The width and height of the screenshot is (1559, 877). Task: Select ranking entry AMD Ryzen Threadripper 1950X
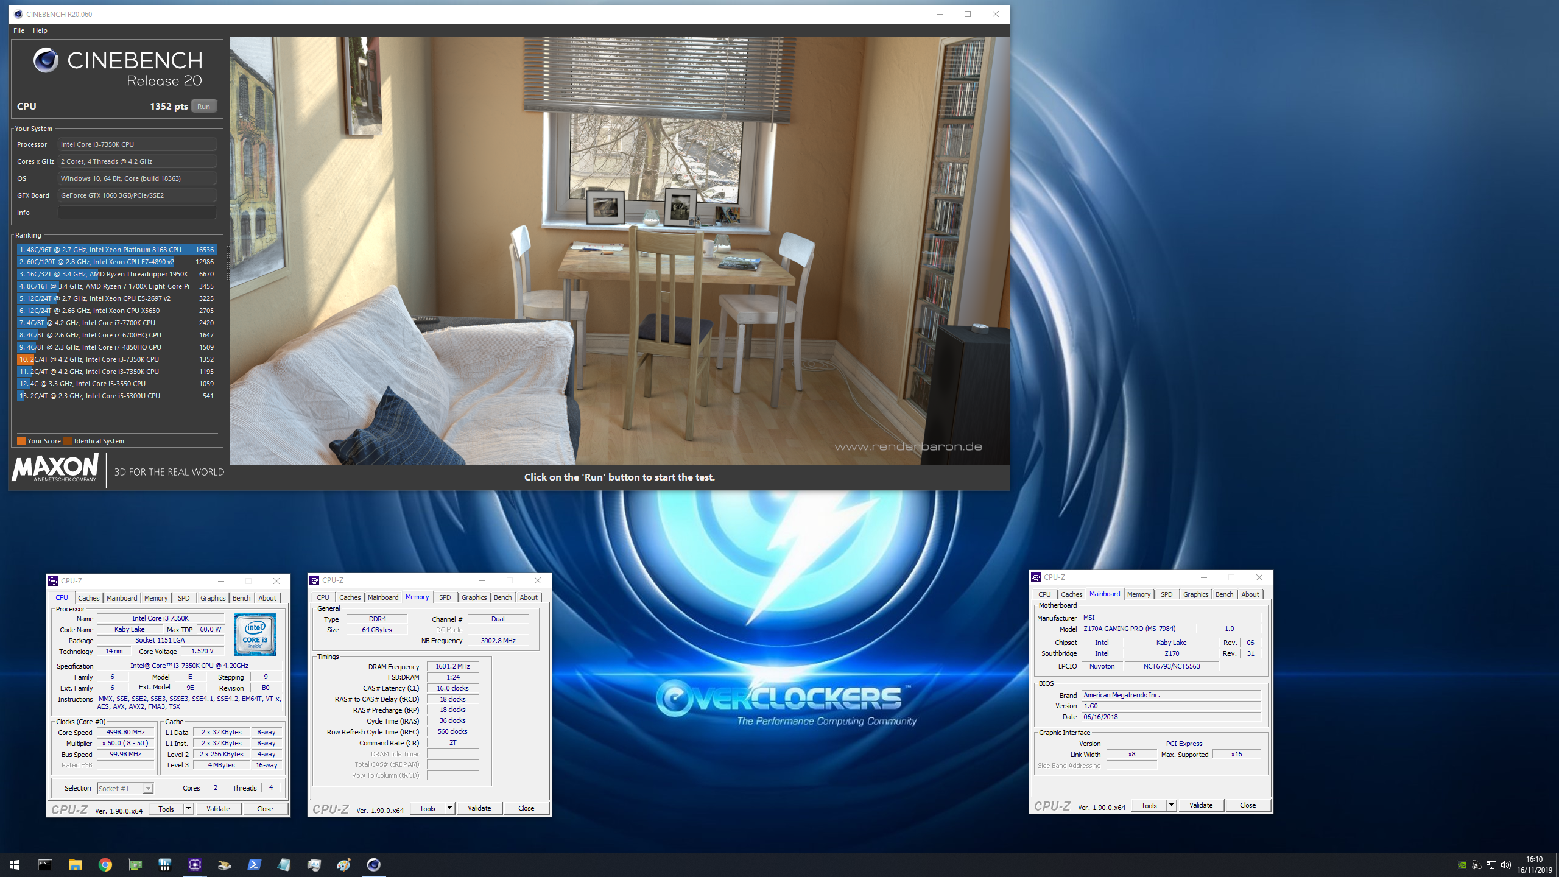click(x=116, y=274)
